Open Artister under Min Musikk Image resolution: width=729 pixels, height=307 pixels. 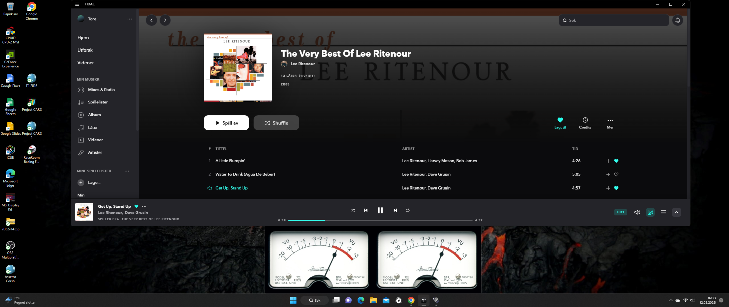[x=90, y=152]
